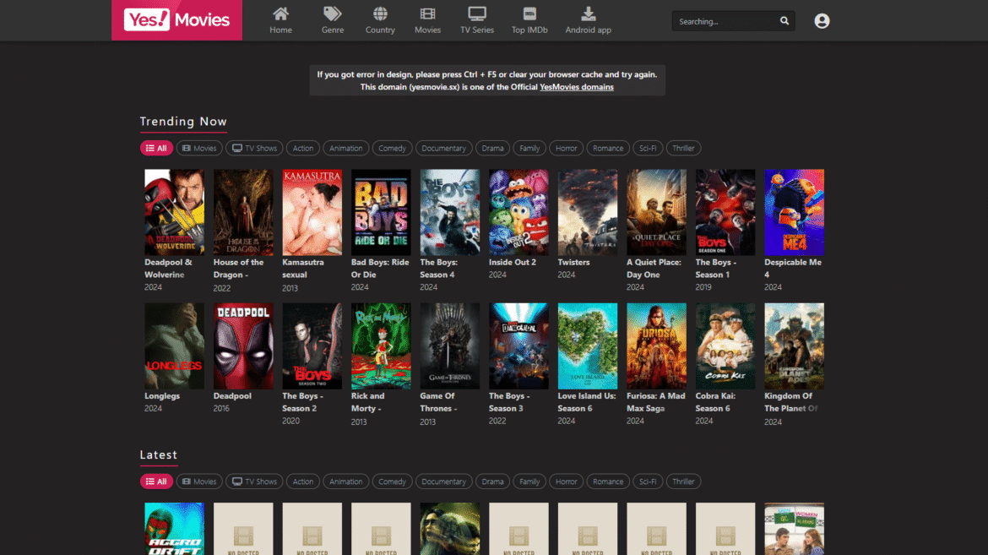Click the Furiosa: A Mad Max Saga title
The height and width of the screenshot is (555, 988).
coord(656,402)
